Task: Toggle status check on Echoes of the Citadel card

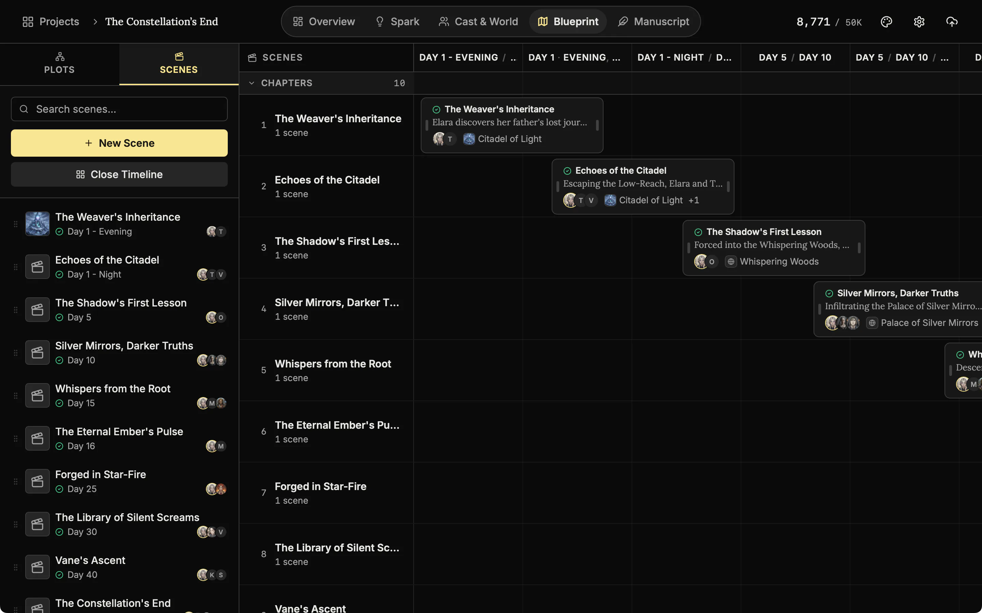Action: [567, 171]
